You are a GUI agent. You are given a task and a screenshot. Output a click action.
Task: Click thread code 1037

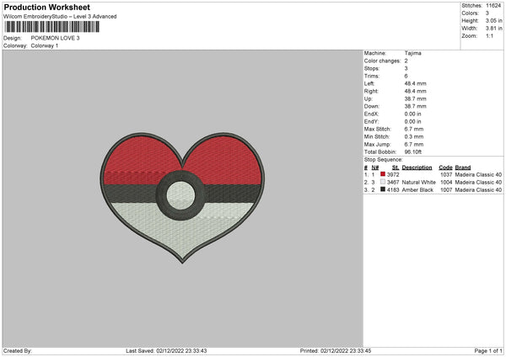(x=446, y=174)
